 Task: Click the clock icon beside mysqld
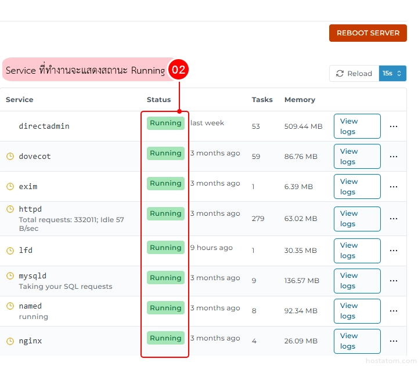coord(10,276)
